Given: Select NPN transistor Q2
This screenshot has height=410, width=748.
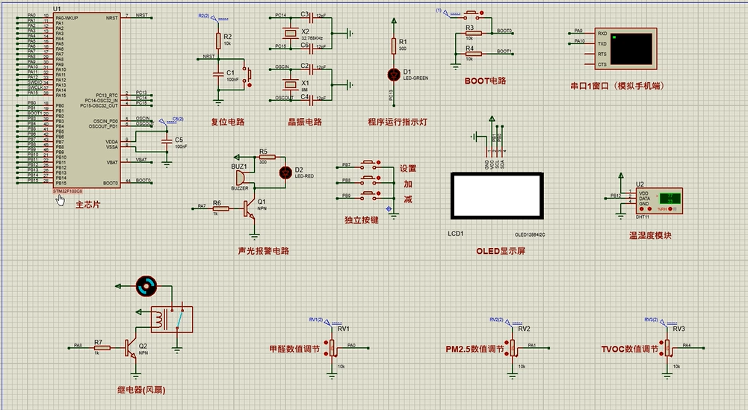Looking at the screenshot, I should coord(131,348).
